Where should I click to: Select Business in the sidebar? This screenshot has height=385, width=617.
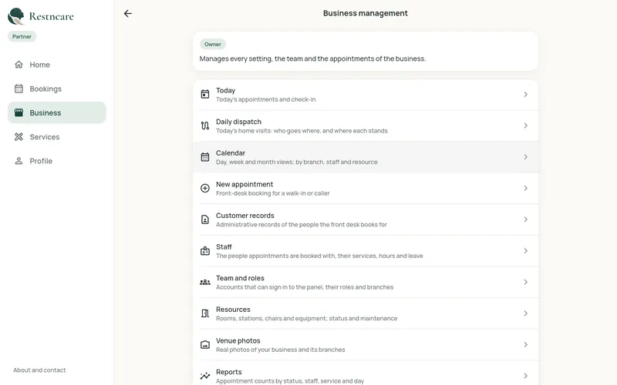click(56, 112)
